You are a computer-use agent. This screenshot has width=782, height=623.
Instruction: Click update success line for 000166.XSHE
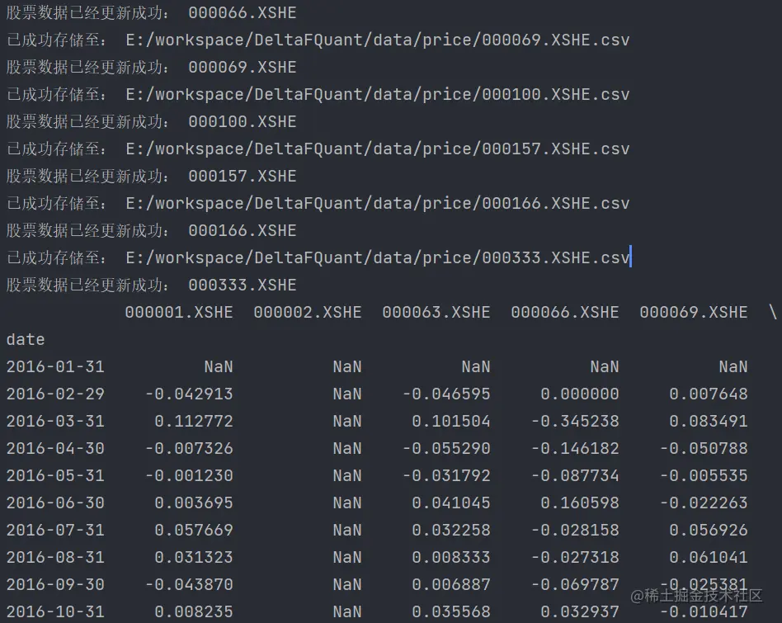(x=151, y=230)
